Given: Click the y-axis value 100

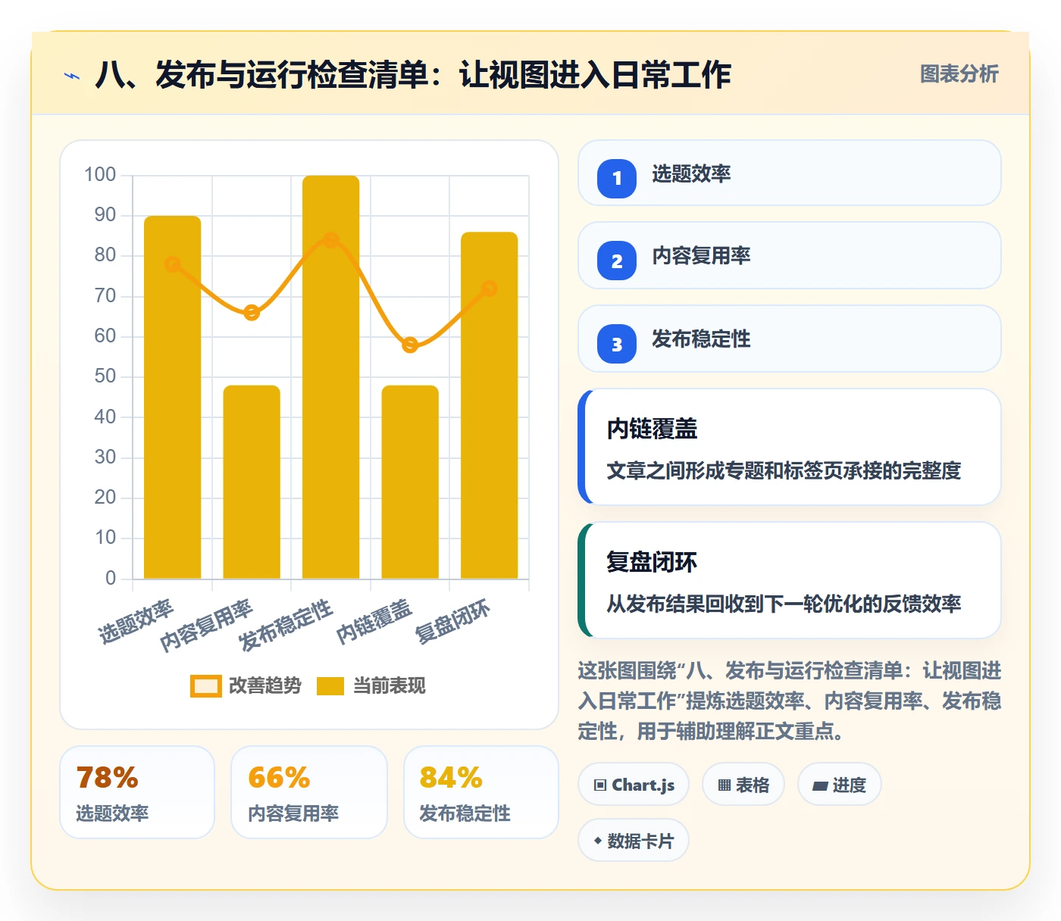Looking at the screenshot, I should click(x=100, y=175).
